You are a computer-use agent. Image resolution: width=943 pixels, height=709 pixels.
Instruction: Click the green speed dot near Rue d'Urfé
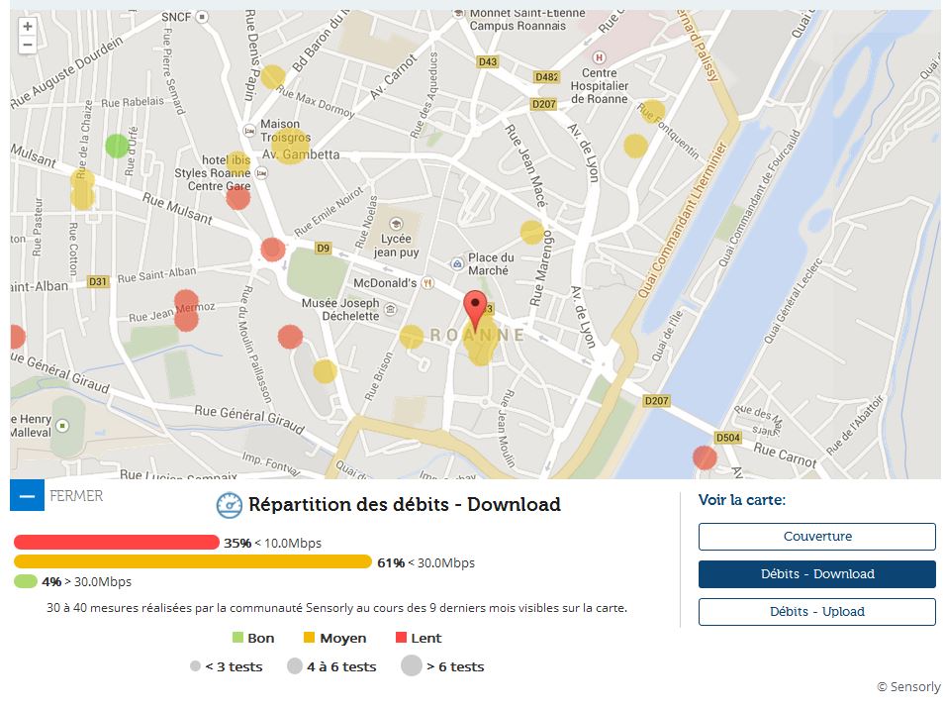(x=117, y=147)
